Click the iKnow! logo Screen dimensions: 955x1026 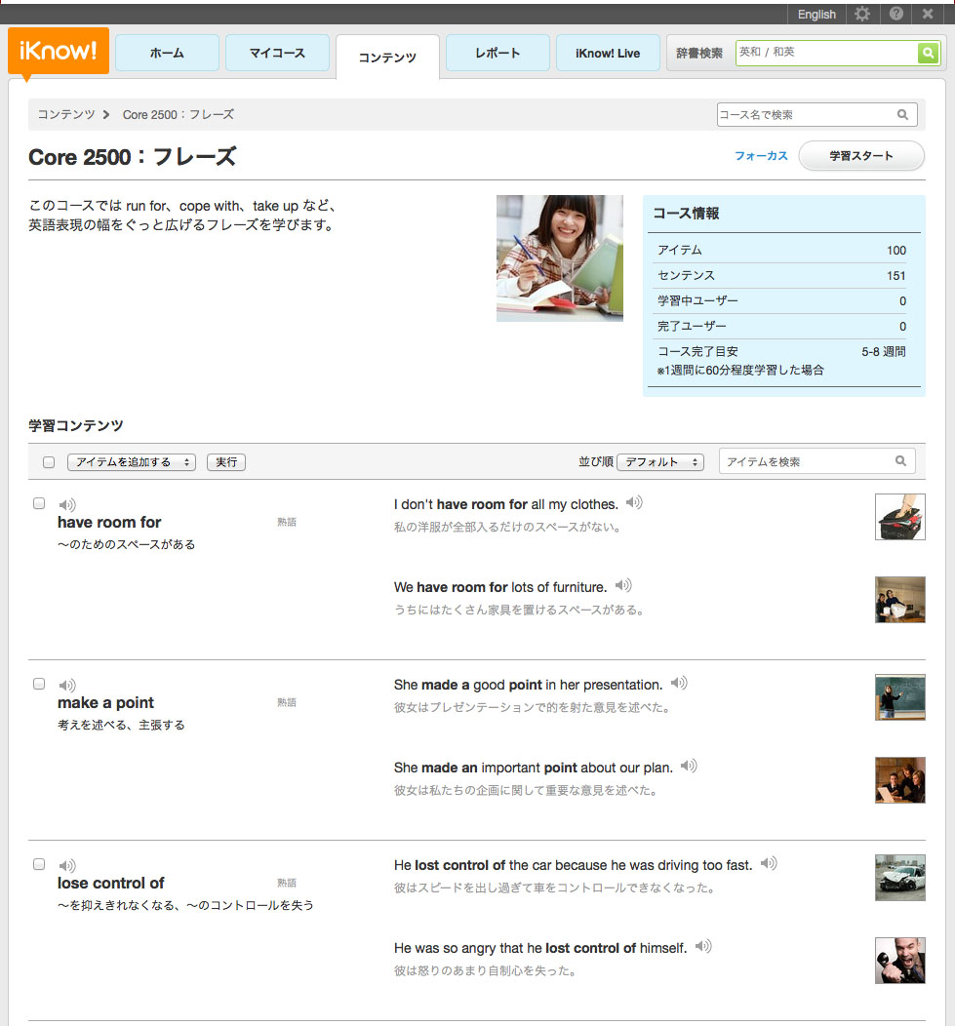coord(59,51)
